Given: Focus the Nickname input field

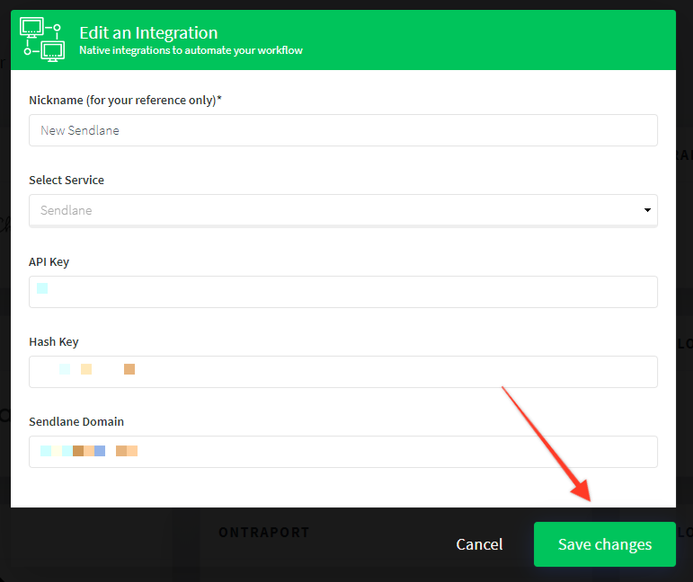Looking at the screenshot, I should (343, 130).
